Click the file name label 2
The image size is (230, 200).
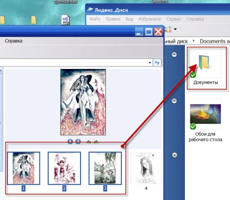64,188
